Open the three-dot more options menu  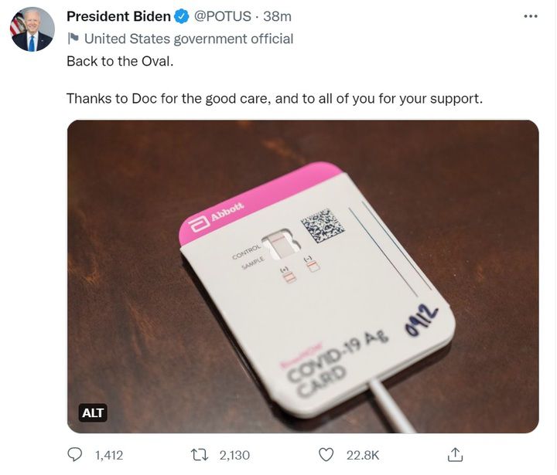tap(530, 16)
